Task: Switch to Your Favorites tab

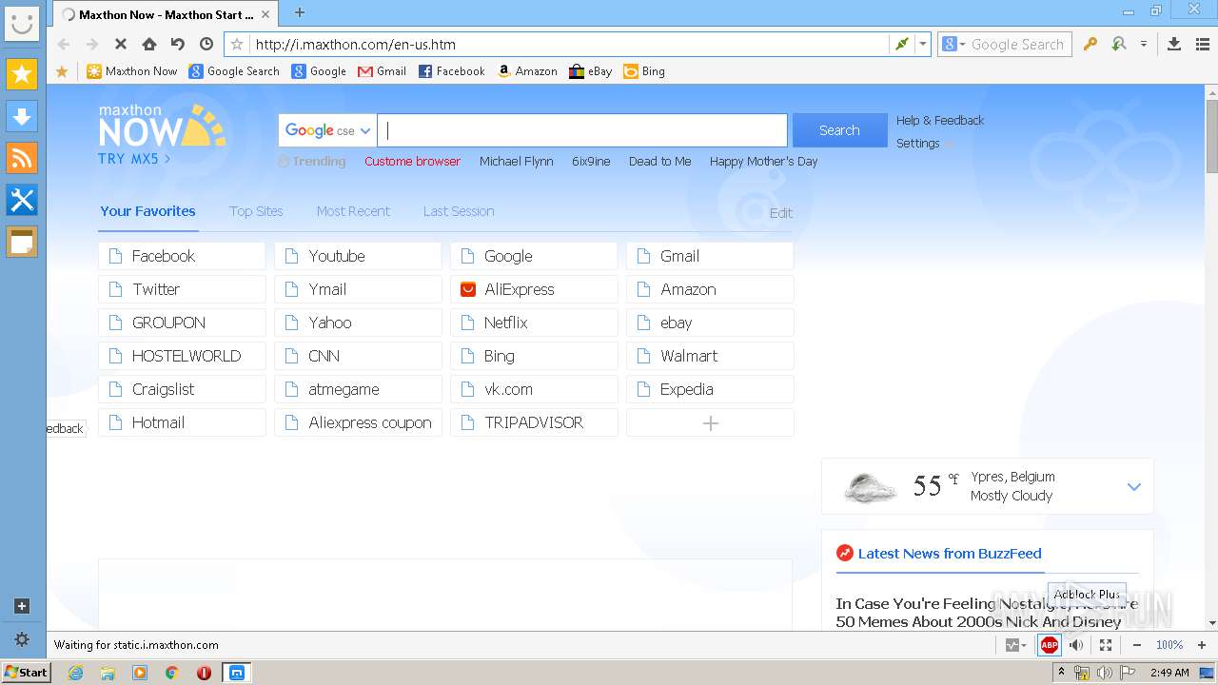Action: (x=147, y=211)
